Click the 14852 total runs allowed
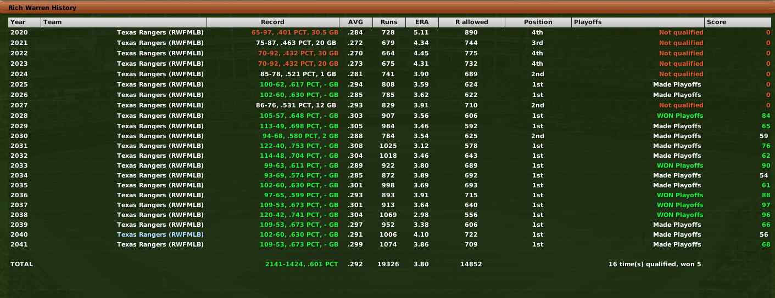Viewport: 775px width, 298px height. (x=471, y=264)
